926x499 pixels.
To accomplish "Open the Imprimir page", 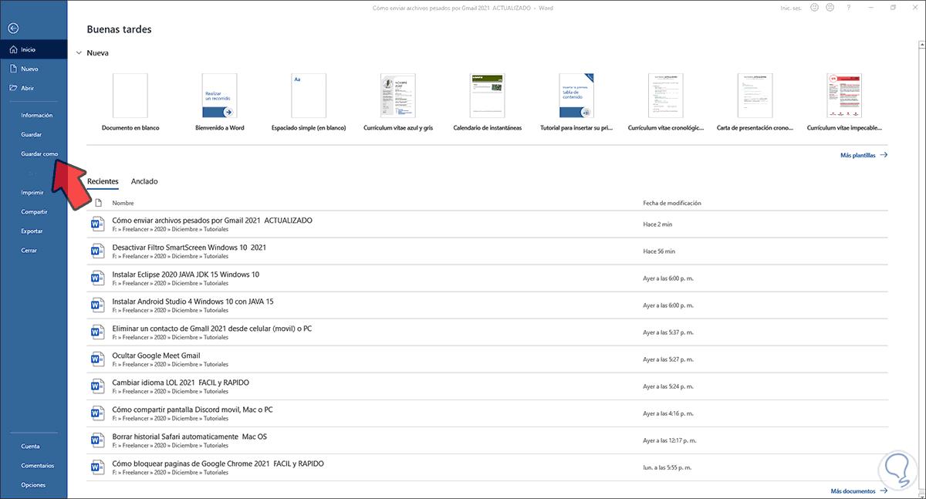I will (33, 192).
